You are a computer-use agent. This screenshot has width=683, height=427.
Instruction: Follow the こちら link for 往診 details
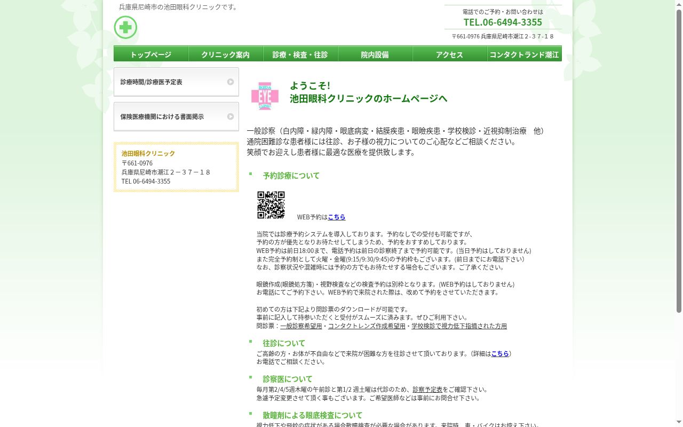pos(500,354)
